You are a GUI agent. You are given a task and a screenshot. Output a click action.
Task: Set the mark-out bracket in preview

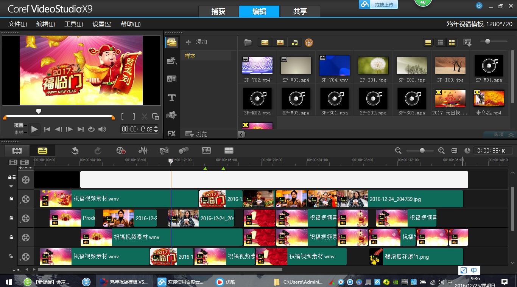(134, 117)
